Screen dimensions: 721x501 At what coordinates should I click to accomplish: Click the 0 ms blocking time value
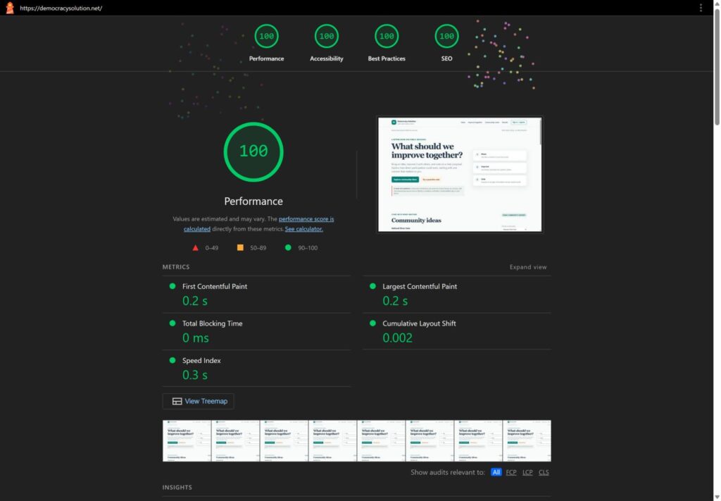(196, 338)
